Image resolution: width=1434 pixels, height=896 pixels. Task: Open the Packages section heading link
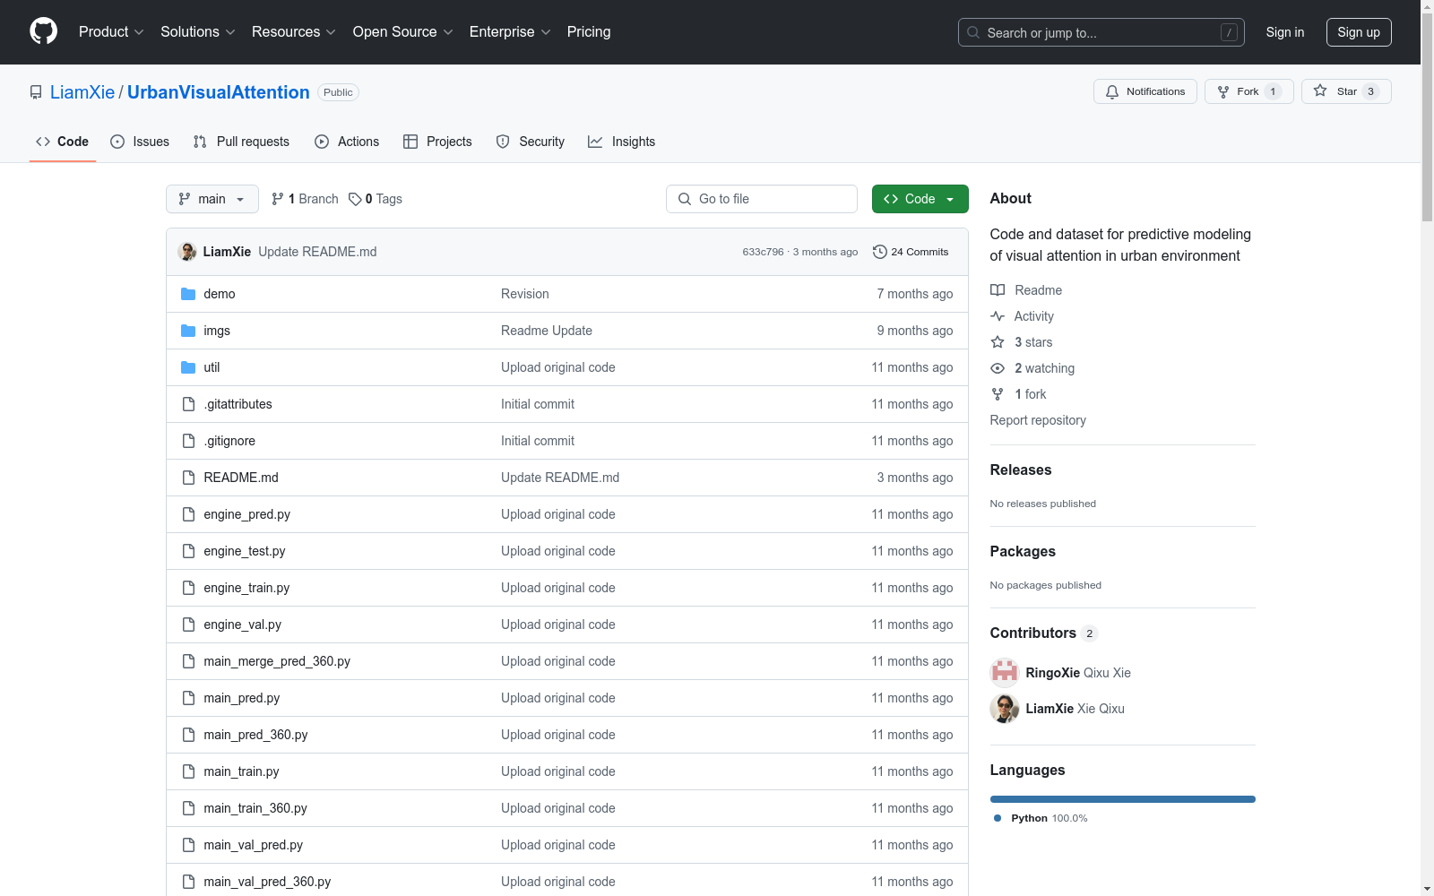[1023, 552]
